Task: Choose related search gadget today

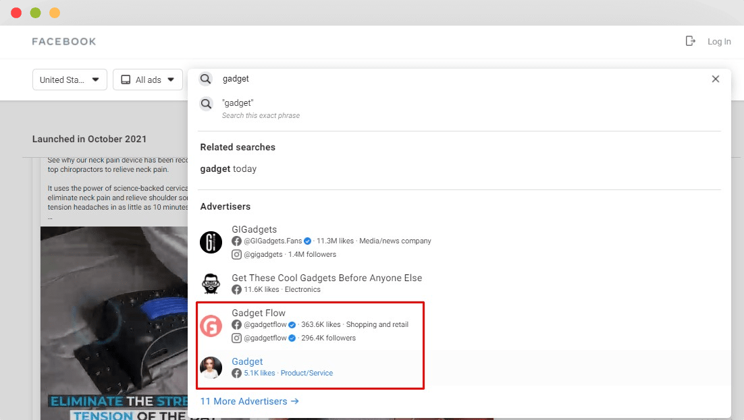Action: pos(228,169)
